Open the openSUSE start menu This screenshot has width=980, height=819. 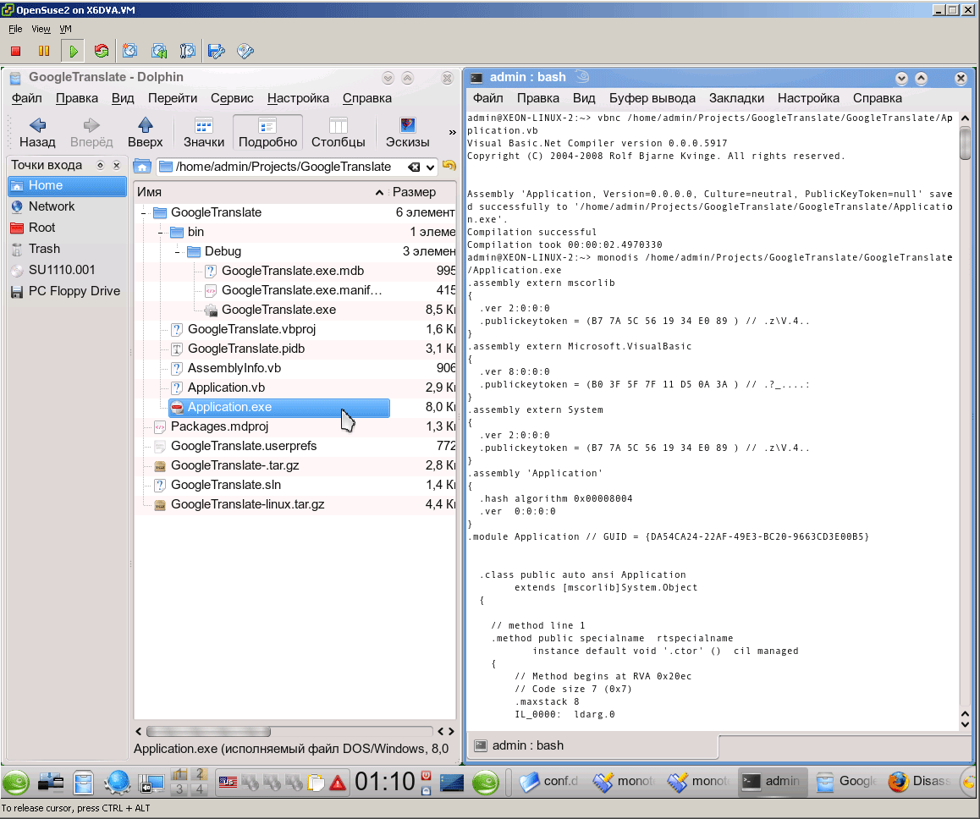click(16, 782)
